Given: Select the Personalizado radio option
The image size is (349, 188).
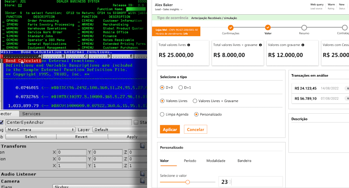Looking at the screenshot, I should point(196,115).
